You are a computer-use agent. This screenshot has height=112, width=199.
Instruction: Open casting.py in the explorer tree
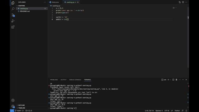pyautogui.click(x=24, y=8)
